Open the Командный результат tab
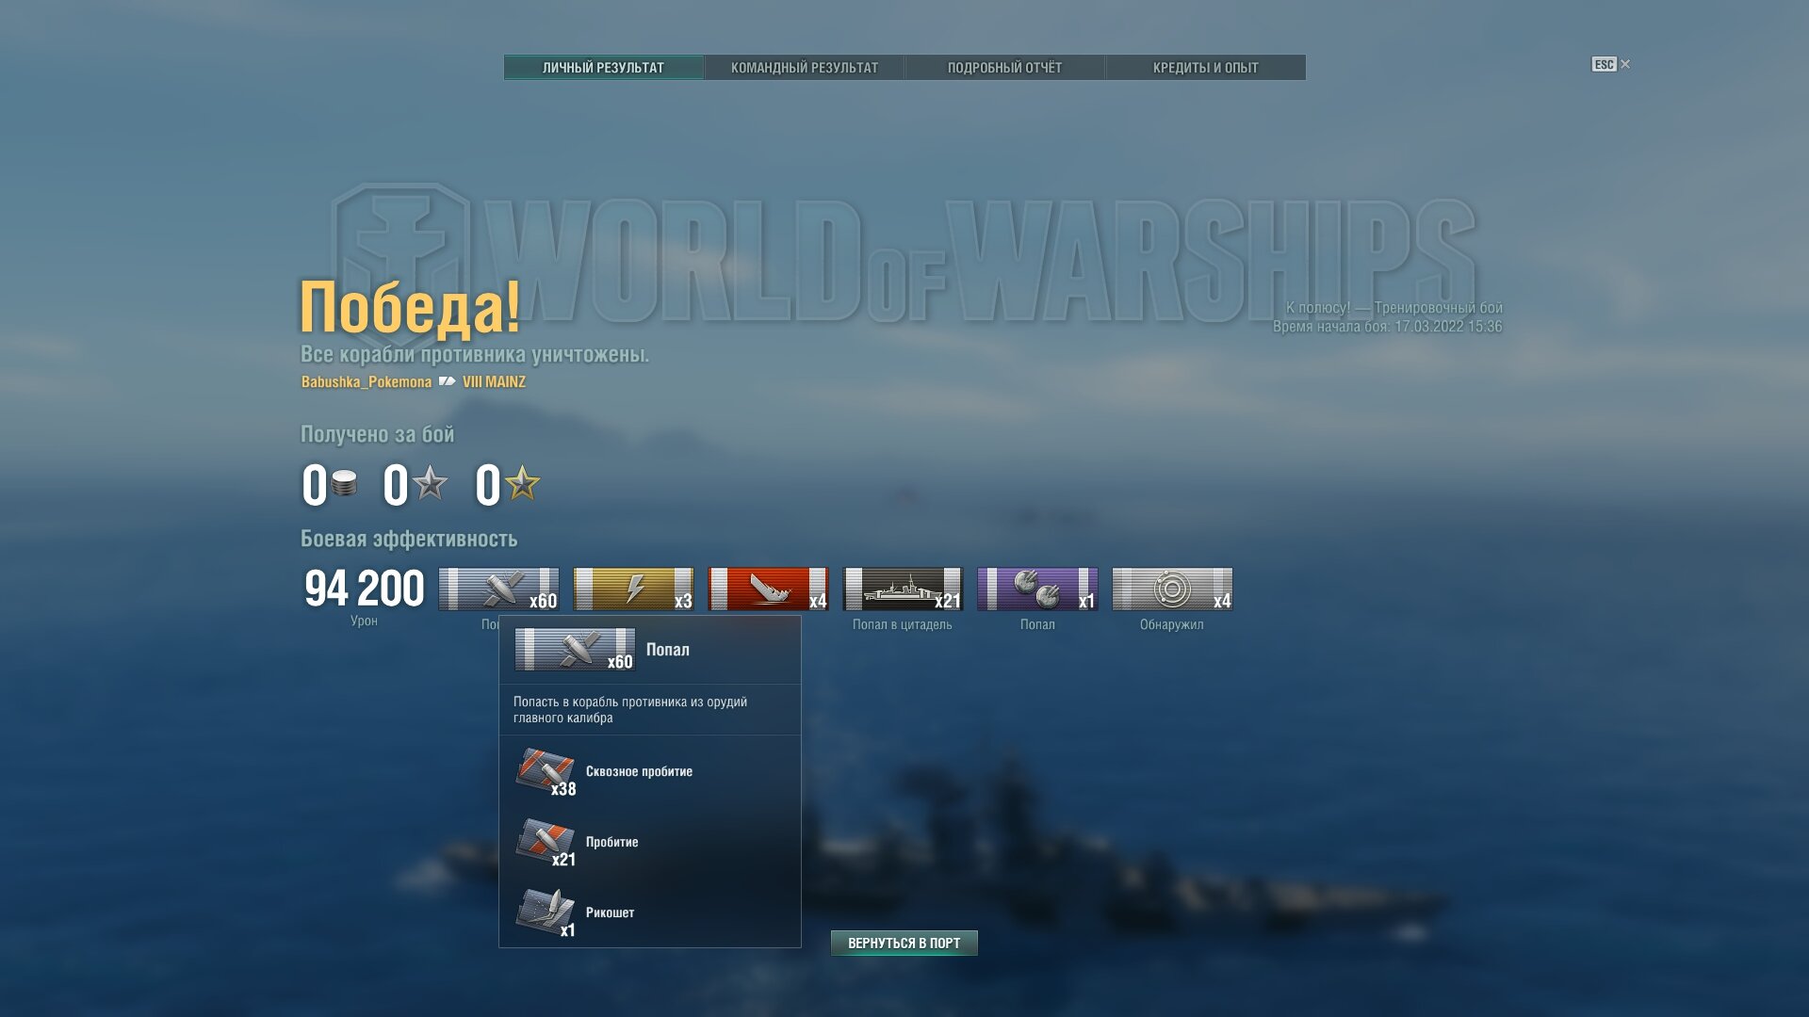Viewport: 1809px width, 1017px height. click(x=804, y=68)
